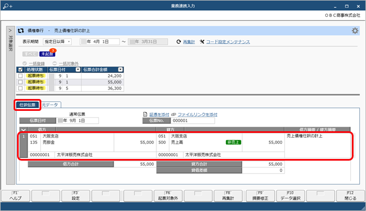Open コード設定メンテナンス link
The height and width of the screenshot is (211, 366).
click(228, 42)
